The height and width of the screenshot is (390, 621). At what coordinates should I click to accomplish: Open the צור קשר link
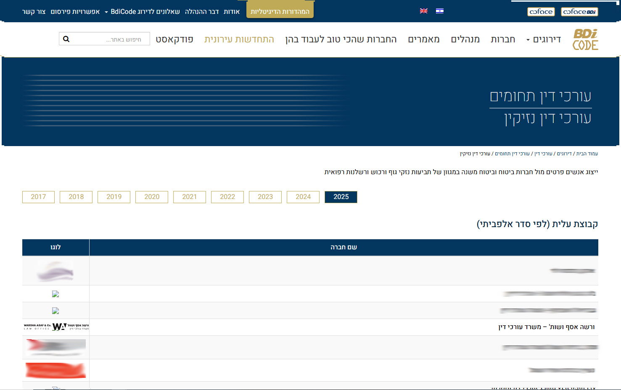tap(34, 12)
